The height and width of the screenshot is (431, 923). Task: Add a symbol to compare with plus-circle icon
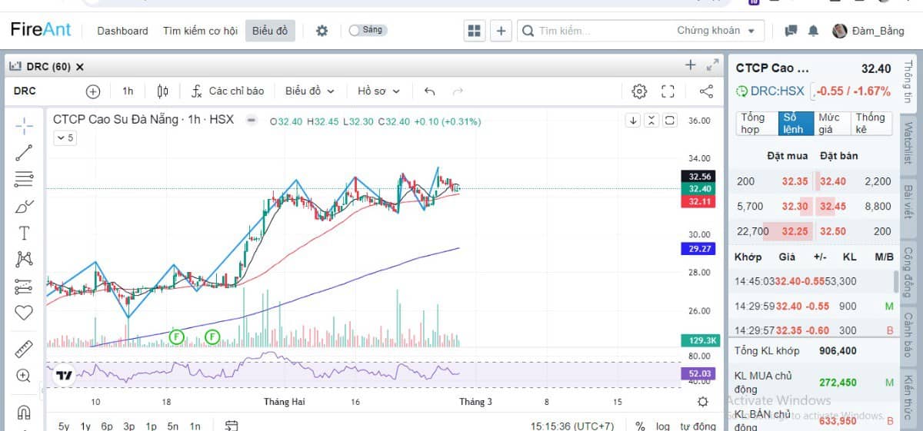point(93,91)
